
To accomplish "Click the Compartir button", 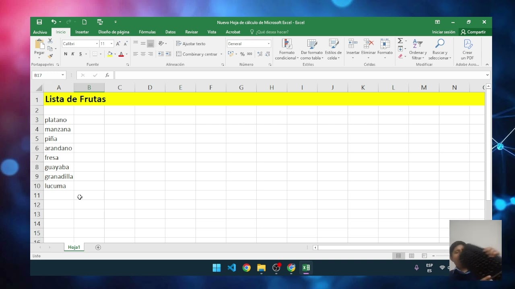I will [x=473, y=32].
